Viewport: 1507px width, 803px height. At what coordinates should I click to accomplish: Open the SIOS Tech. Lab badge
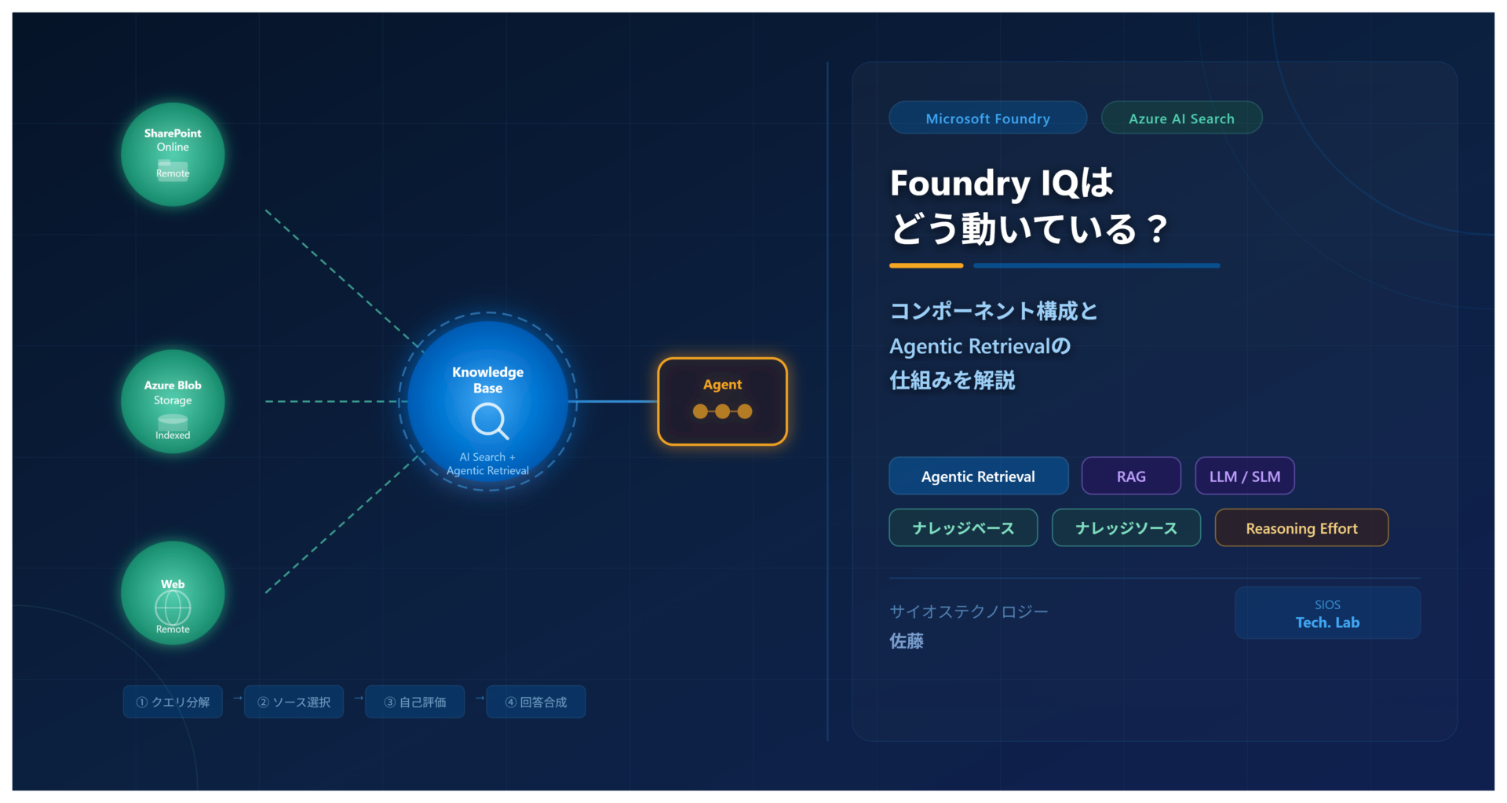[x=1327, y=613]
